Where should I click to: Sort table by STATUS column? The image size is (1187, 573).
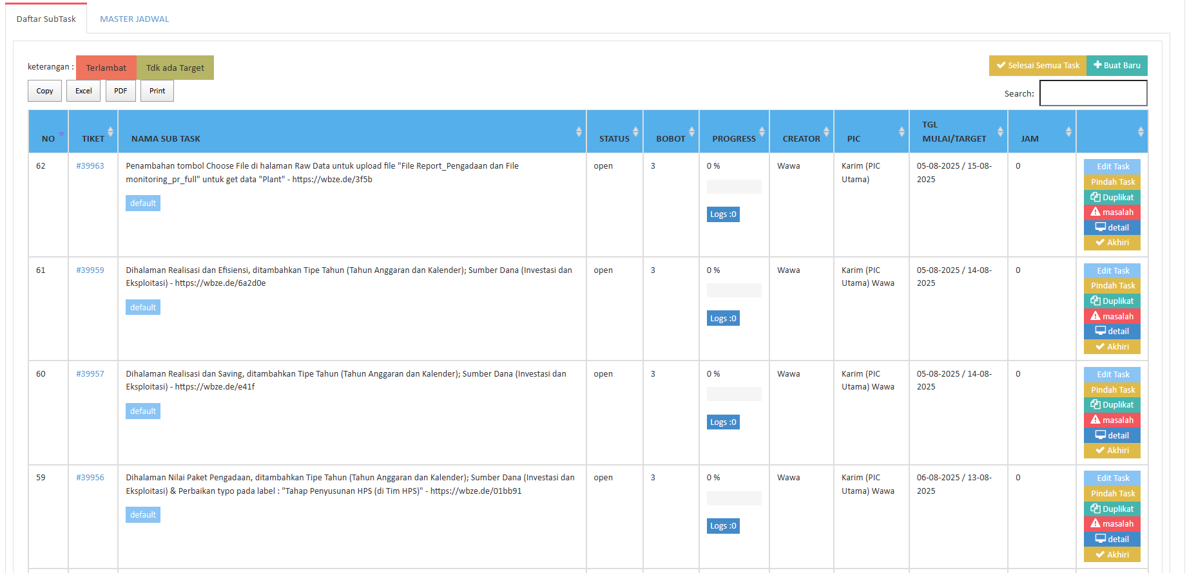[614, 138]
